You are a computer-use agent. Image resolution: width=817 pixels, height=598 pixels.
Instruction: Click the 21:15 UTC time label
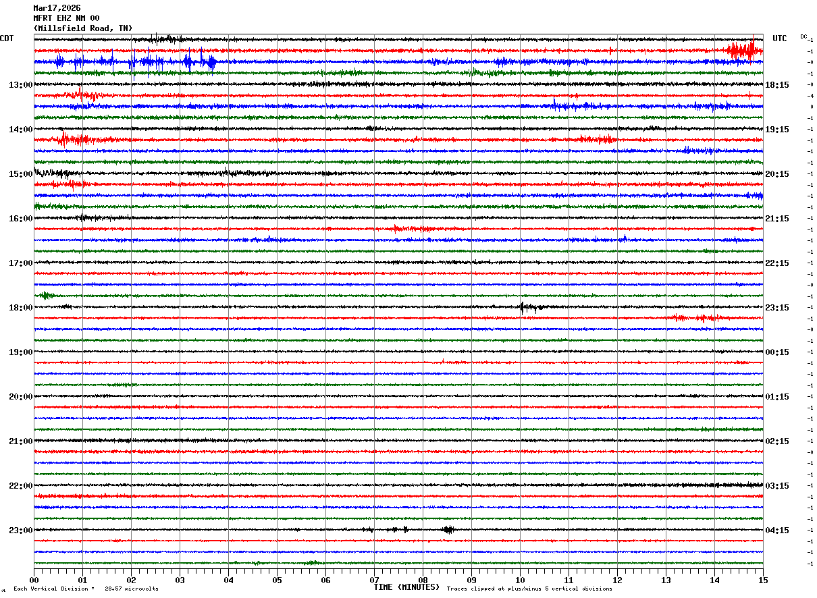[x=777, y=219]
